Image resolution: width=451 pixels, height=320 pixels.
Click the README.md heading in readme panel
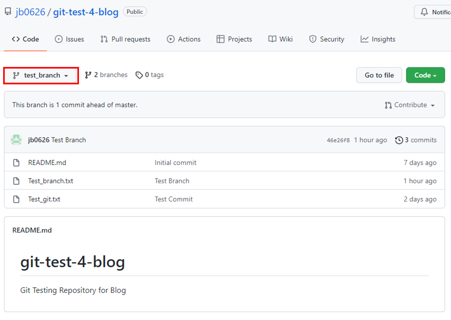click(x=32, y=230)
